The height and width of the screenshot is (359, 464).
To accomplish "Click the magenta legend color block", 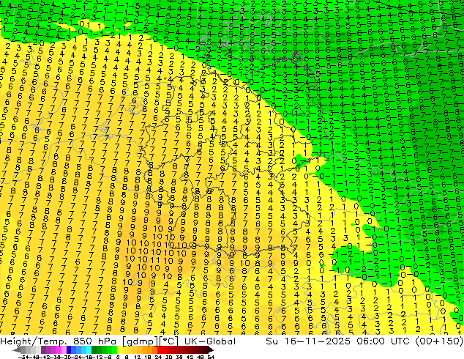I will [59, 349].
